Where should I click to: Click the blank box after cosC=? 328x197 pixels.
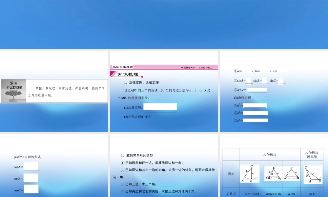coord(31,189)
